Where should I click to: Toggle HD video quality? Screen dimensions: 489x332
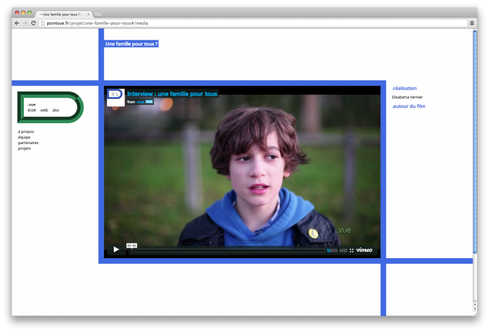[x=344, y=250]
